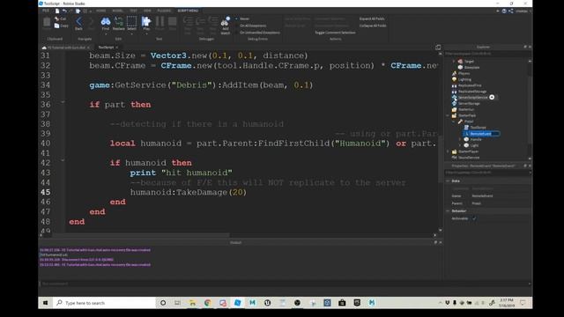The height and width of the screenshot is (317, 564).
Task: Click the output command bar input
Action: [x=284, y=284]
